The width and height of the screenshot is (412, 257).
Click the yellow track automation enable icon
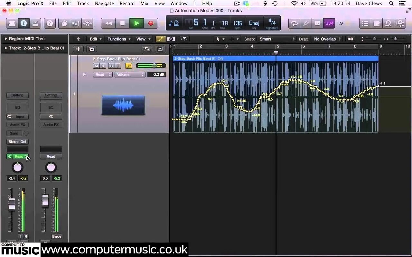pos(128,66)
